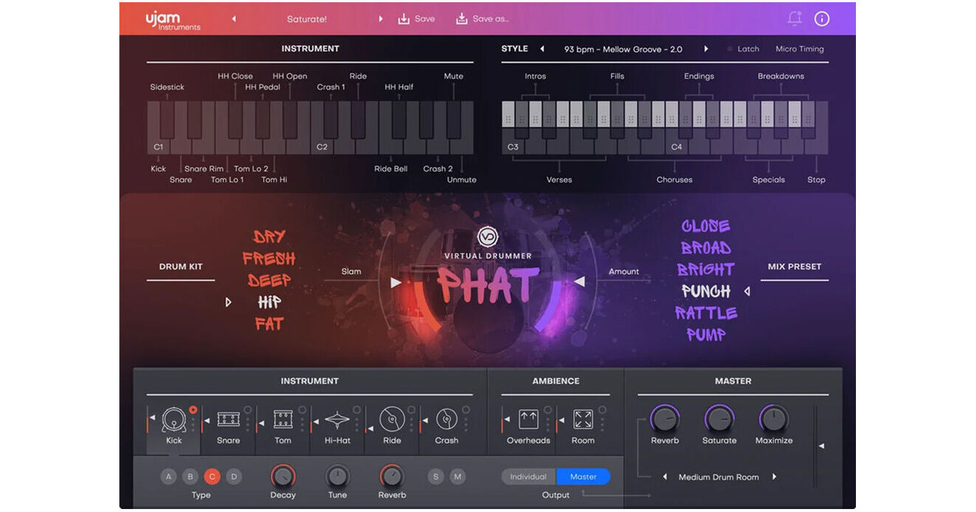Image resolution: width=976 pixels, height=512 pixels.
Task: Select the Ride cymbal icon
Action: 392,419
